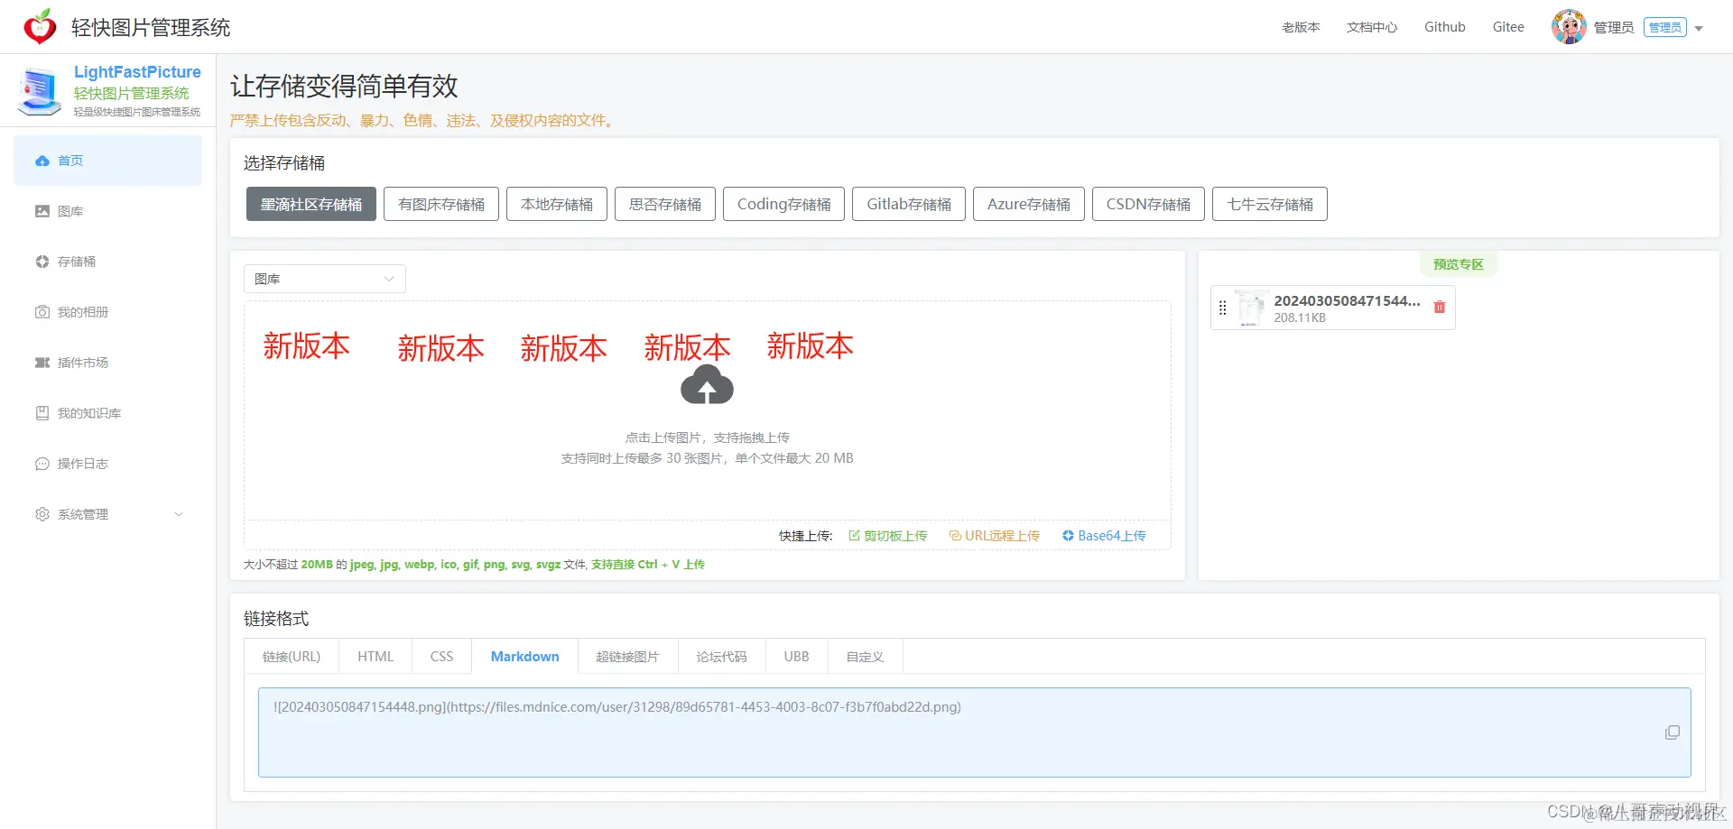Screen dimensions: 1733x829
Task: Copy the Markdown link using copy icon
Action: coord(1673,732)
